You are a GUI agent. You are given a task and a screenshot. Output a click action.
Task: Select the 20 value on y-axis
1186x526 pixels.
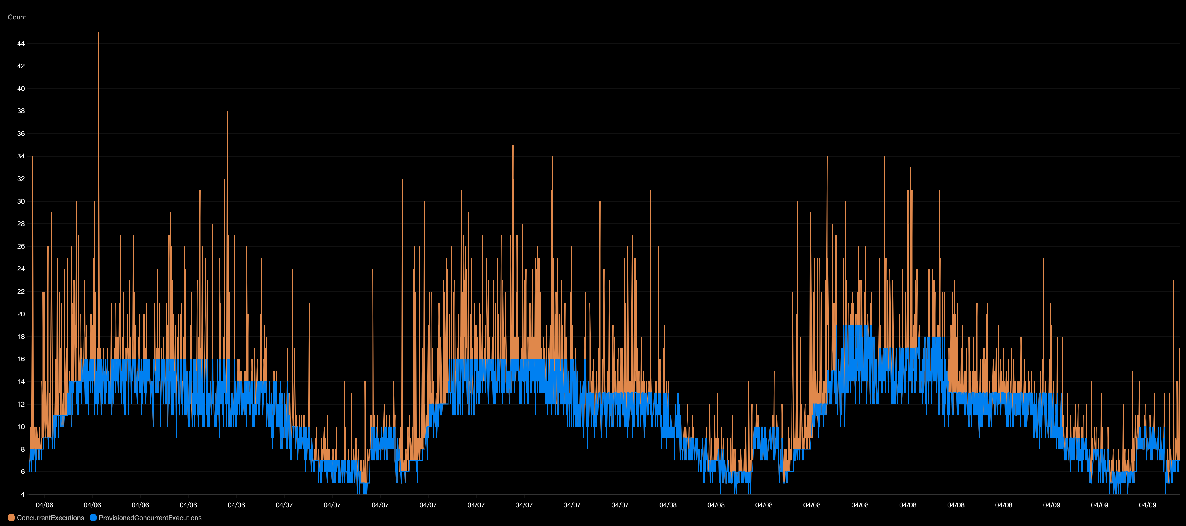(21, 314)
